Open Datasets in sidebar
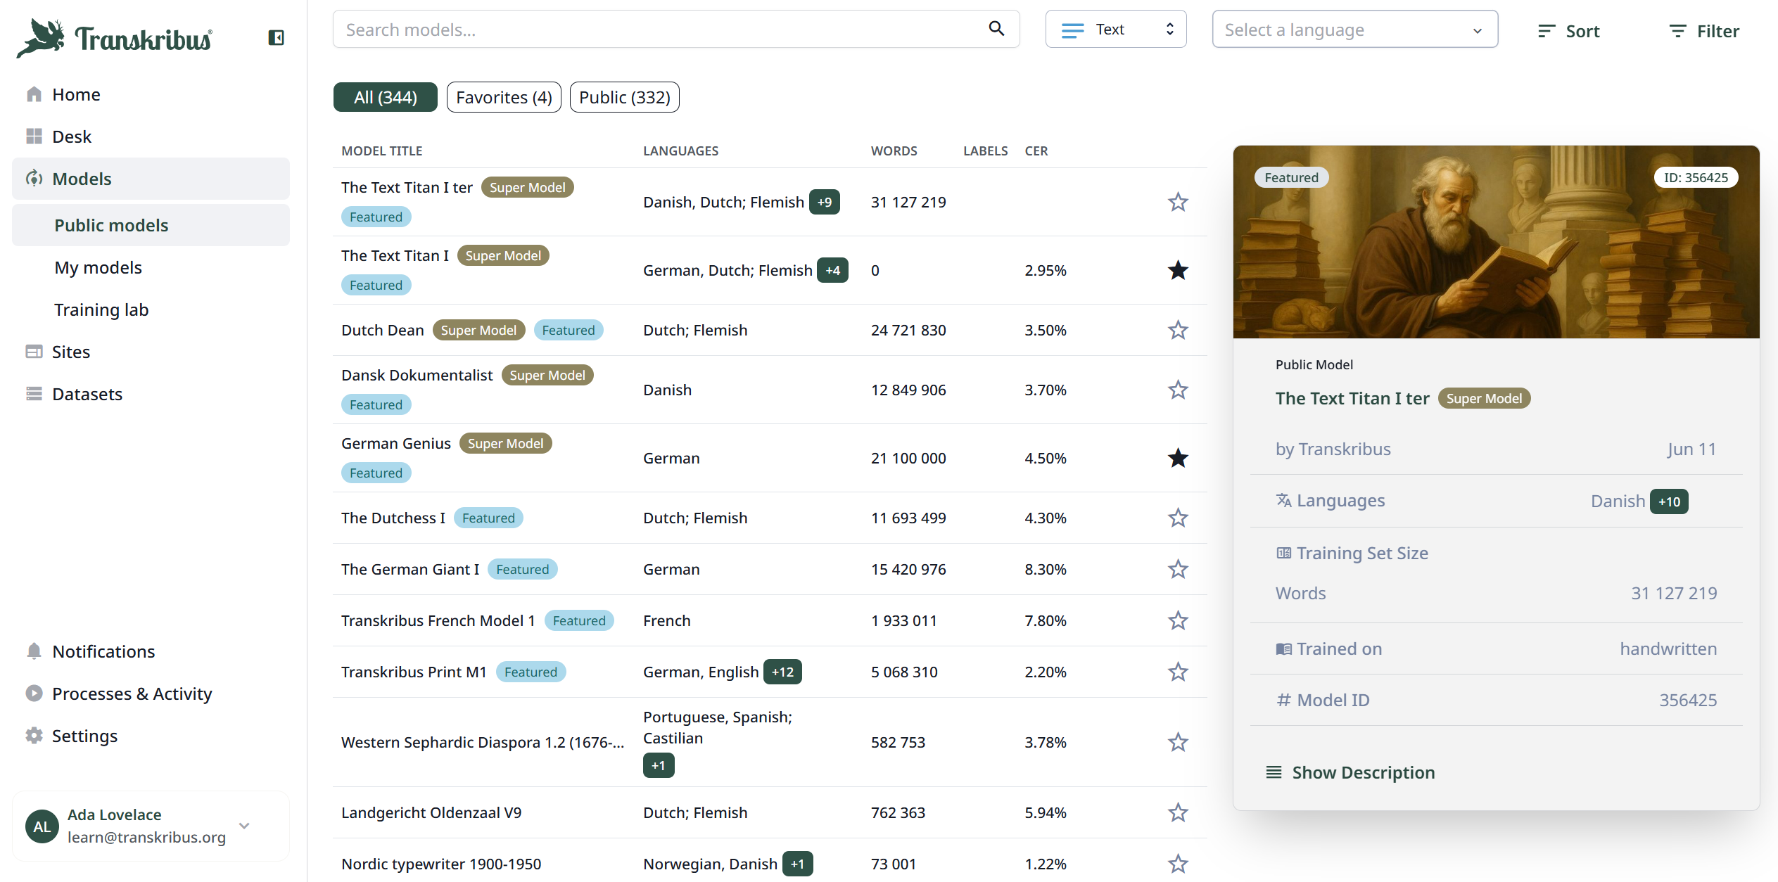Screen dimensions: 1778x882 coord(87,394)
